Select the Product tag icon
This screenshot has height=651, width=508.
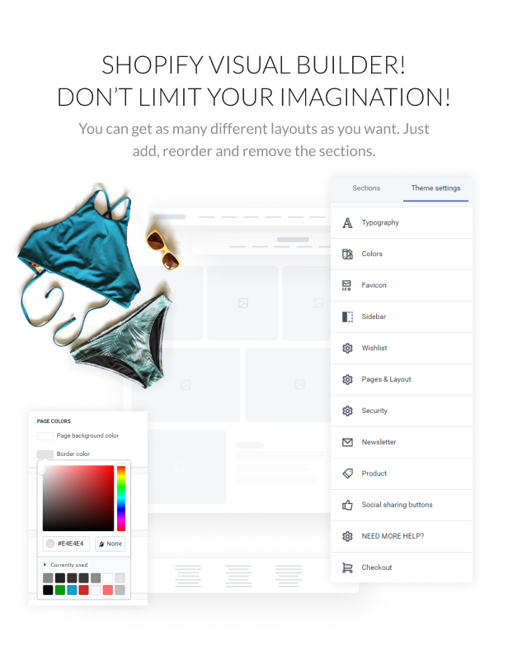pos(347,473)
